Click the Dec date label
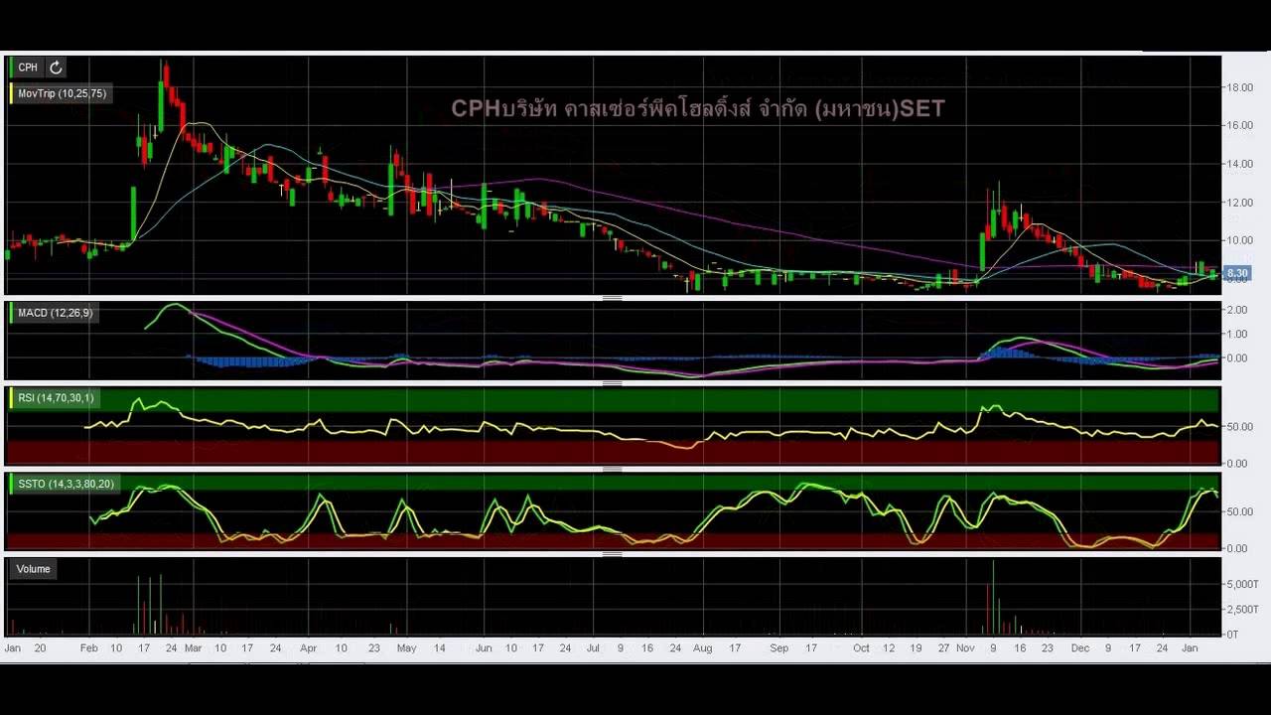1271x715 pixels. click(1080, 648)
